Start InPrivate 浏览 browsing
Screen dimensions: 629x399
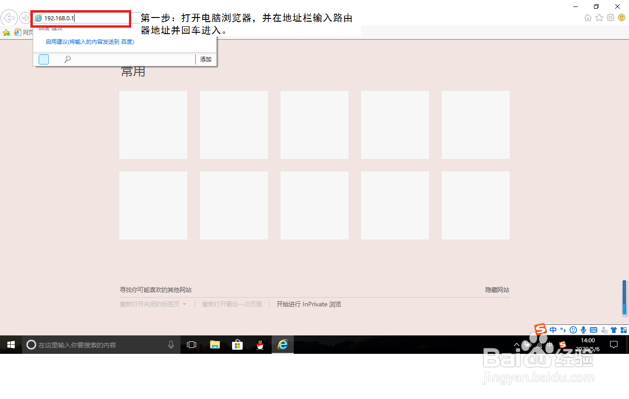tap(309, 304)
